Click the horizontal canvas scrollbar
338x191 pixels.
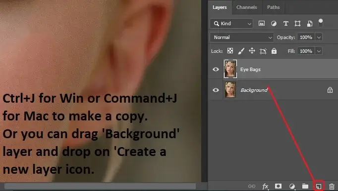coord(100,186)
